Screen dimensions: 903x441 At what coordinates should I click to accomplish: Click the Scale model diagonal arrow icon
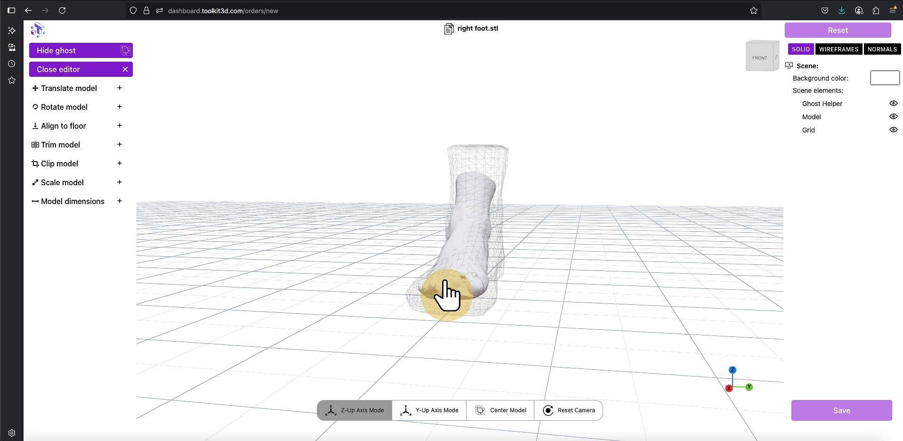pos(35,182)
